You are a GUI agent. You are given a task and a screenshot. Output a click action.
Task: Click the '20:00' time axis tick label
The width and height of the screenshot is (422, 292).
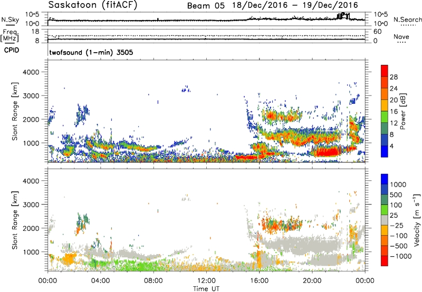pyautogui.click(x=312, y=281)
